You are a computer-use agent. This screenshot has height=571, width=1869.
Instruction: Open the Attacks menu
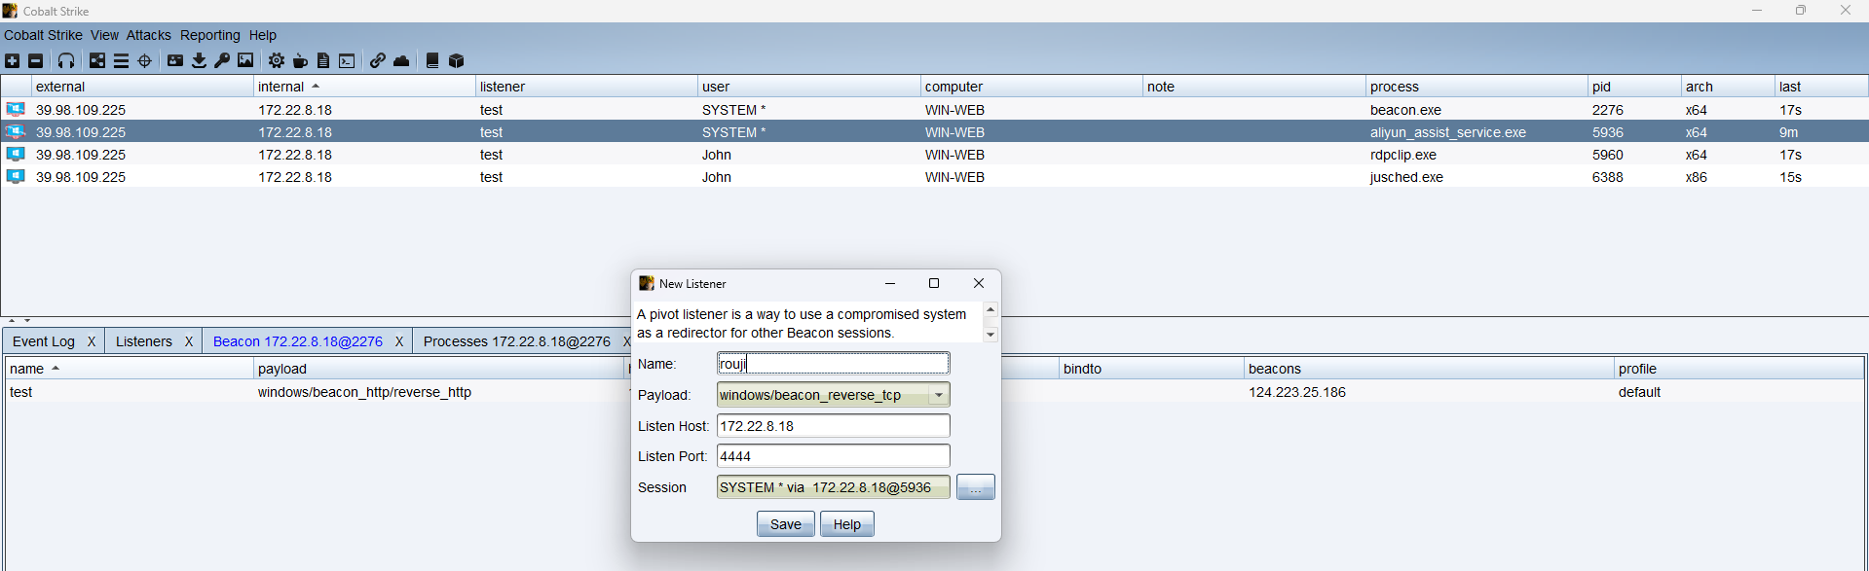click(148, 35)
